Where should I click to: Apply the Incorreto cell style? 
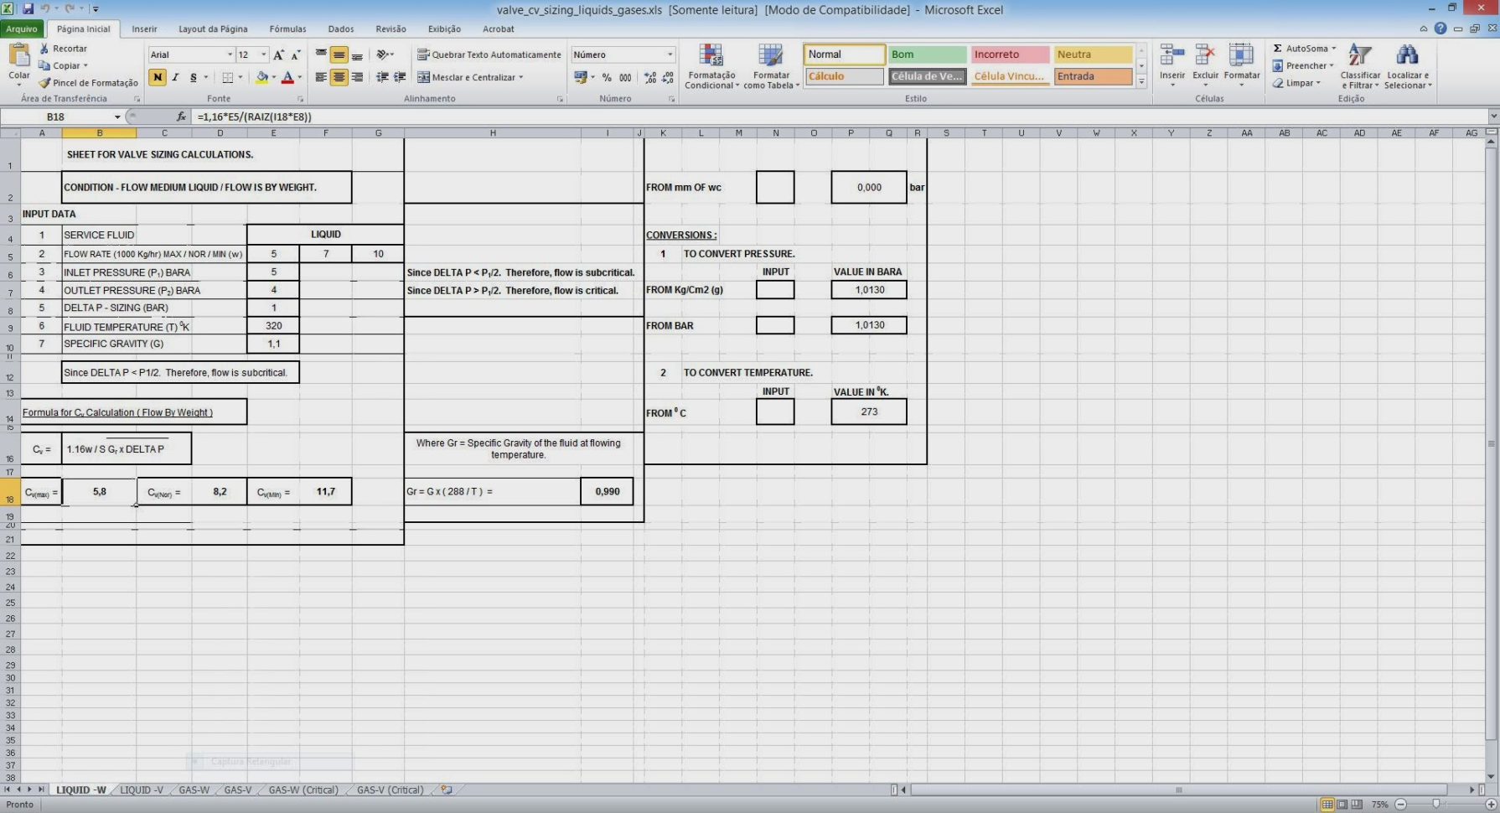[x=1009, y=54]
